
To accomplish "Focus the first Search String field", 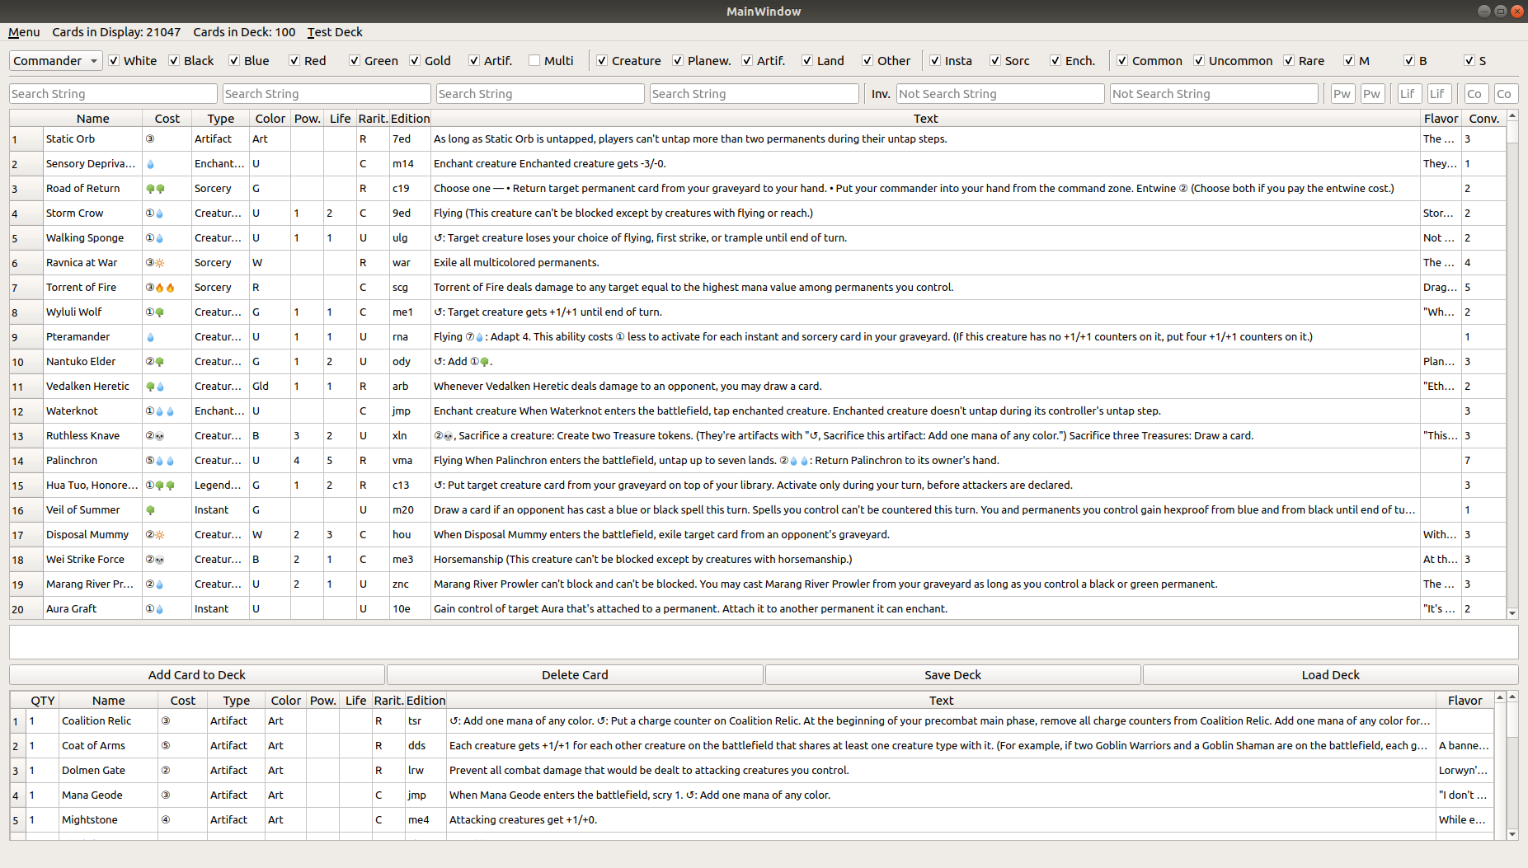I will 113,94.
